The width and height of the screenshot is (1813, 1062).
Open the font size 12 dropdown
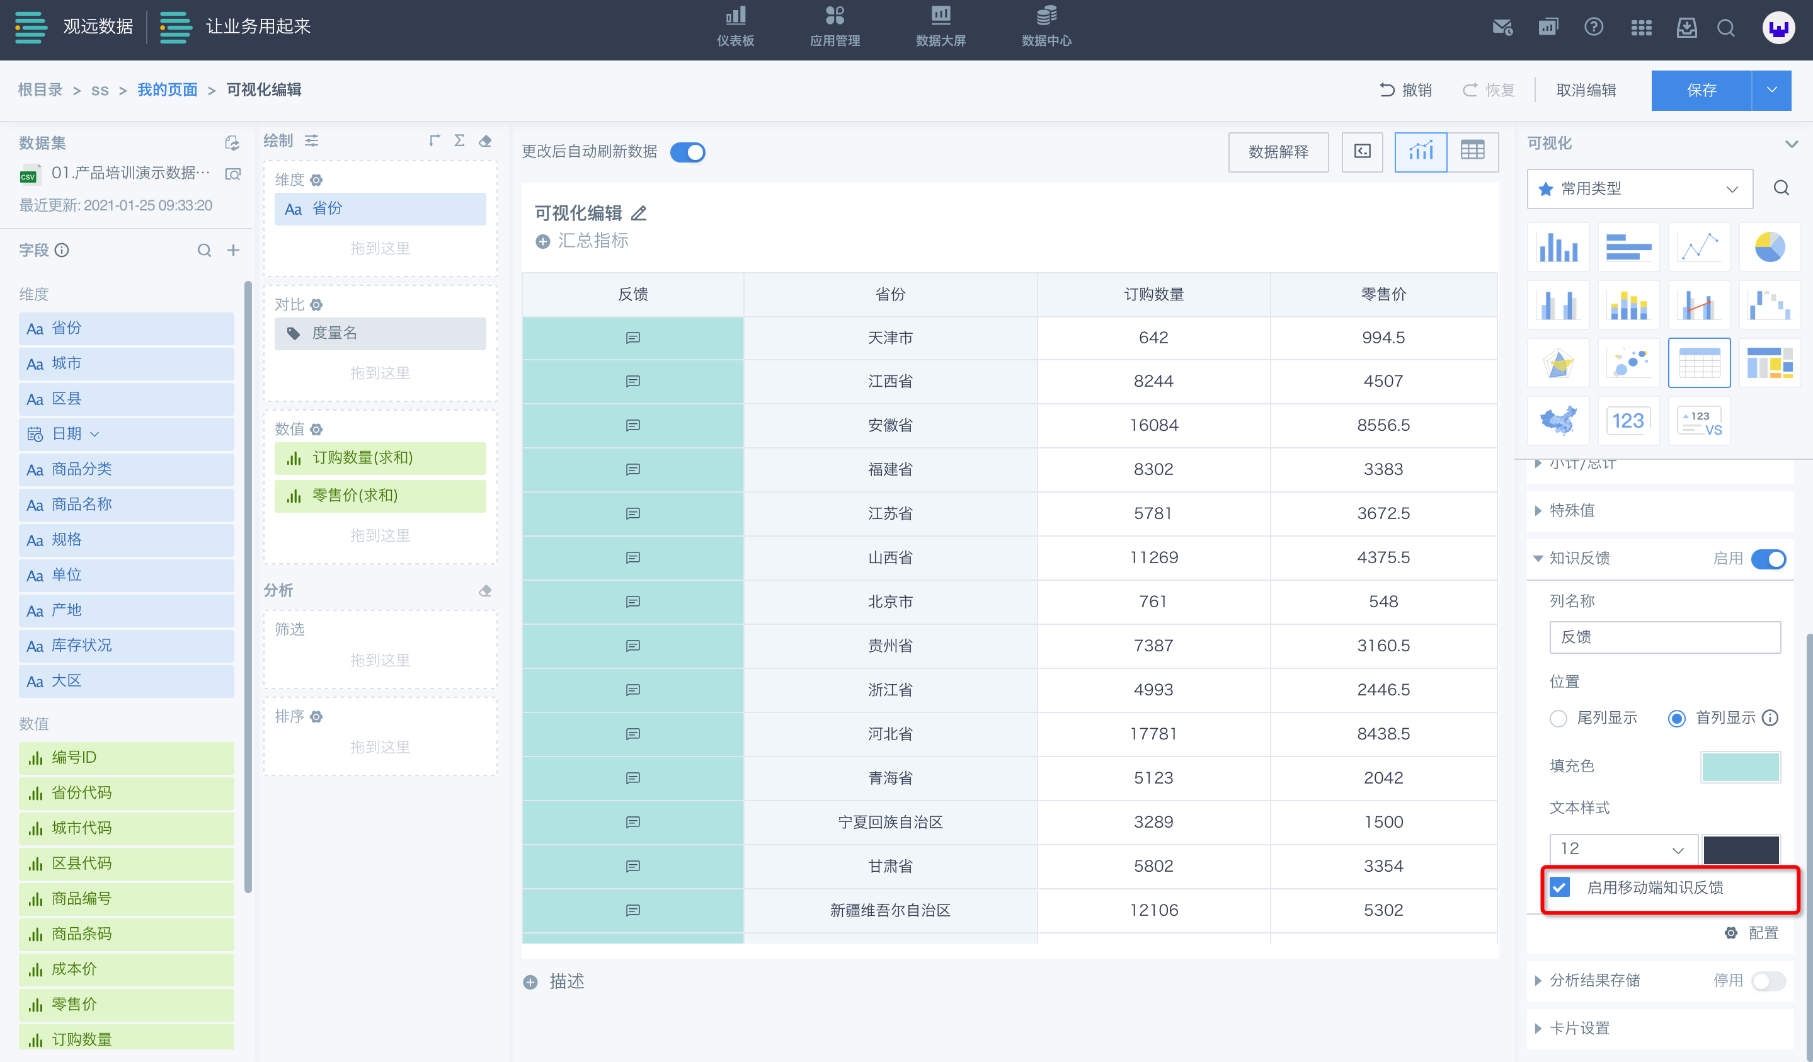click(x=1623, y=848)
